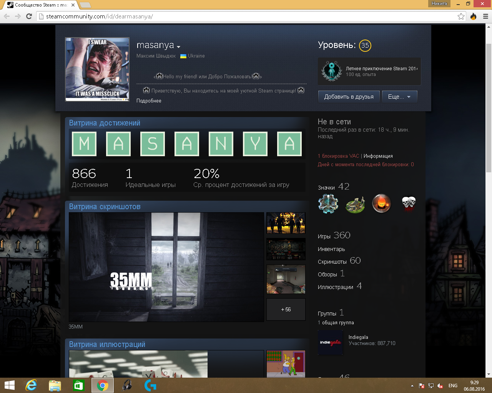This screenshot has width=492, height=393.
Task: Click the gear-shaped badge icon
Action: [328, 203]
